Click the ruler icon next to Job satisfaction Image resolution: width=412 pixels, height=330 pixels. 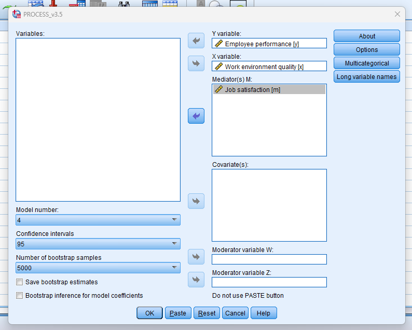[x=218, y=89]
